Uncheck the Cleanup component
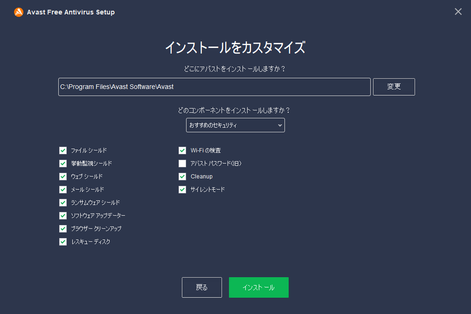This screenshot has width=471, height=314. coord(182,177)
